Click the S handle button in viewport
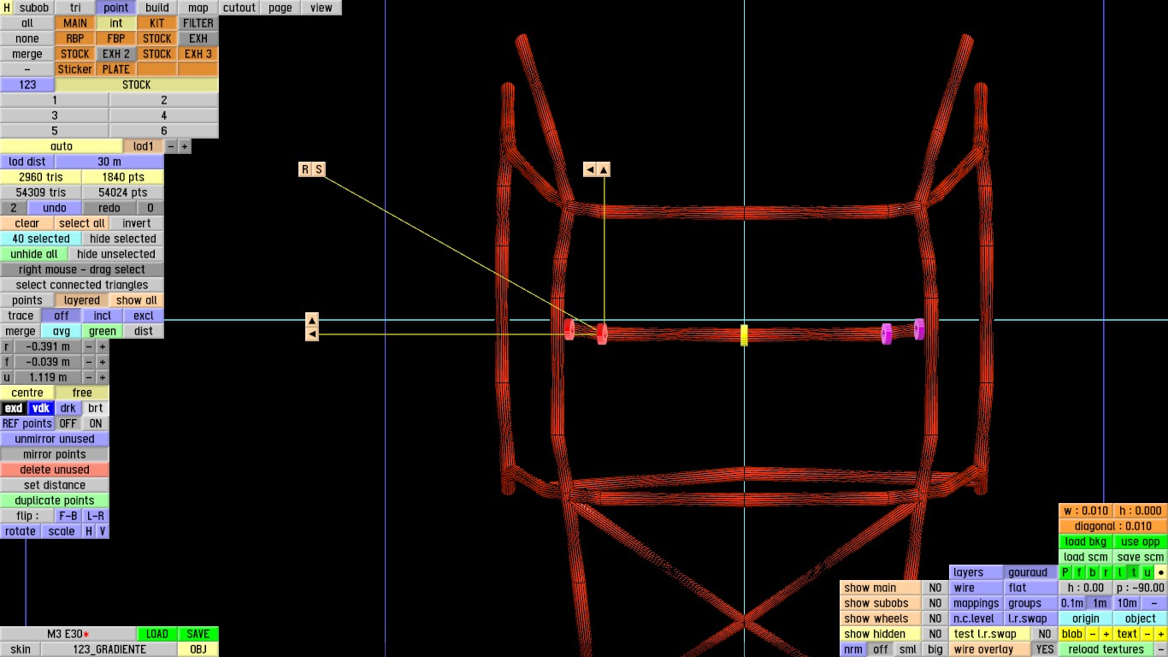 pos(319,169)
